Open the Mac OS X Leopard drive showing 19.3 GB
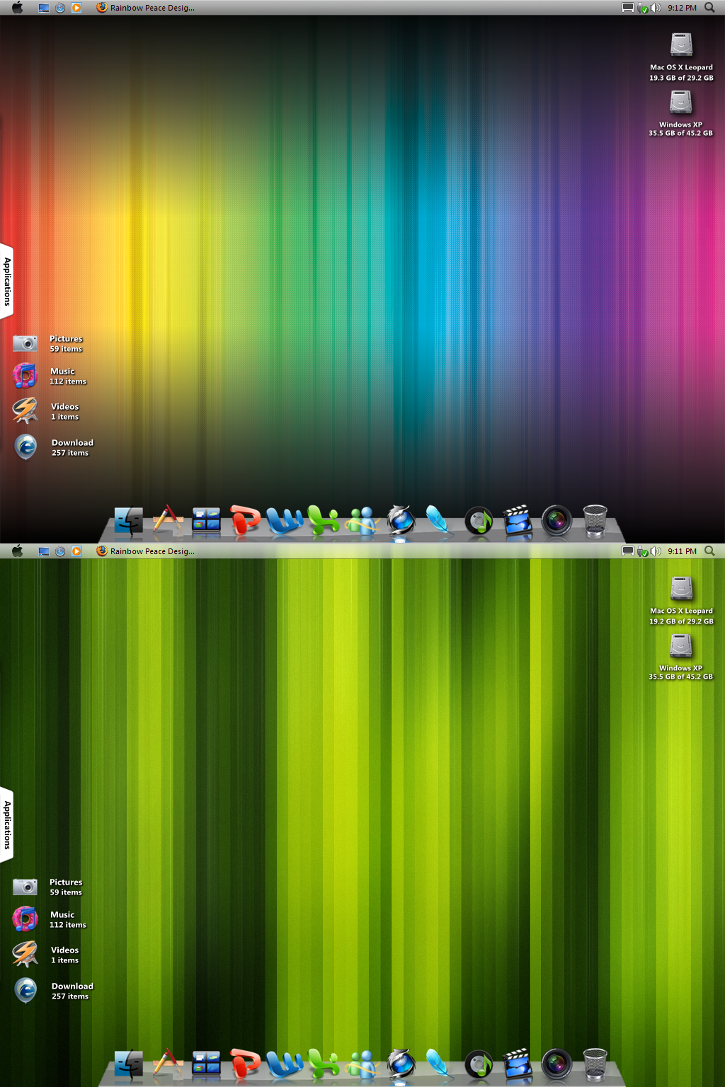This screenshot has width=725, height=1087. point(681,45)
